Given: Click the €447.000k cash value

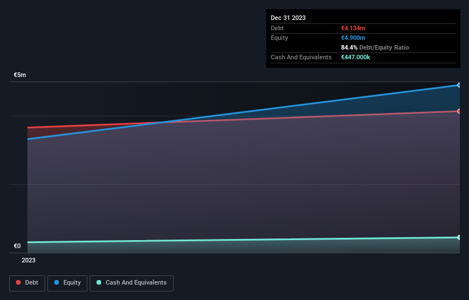Looking at the screenshot, I should (x=355, y=57).
